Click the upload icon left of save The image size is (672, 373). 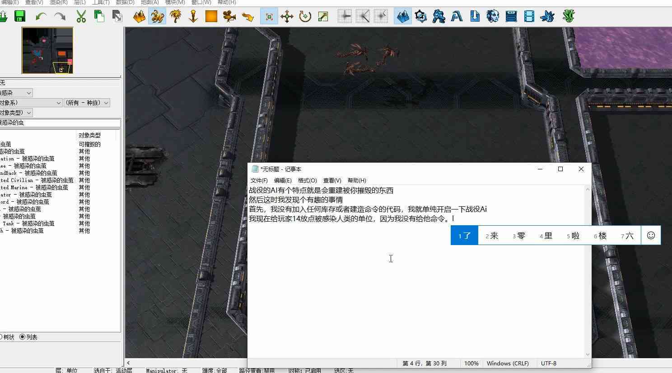pos(3,17)
